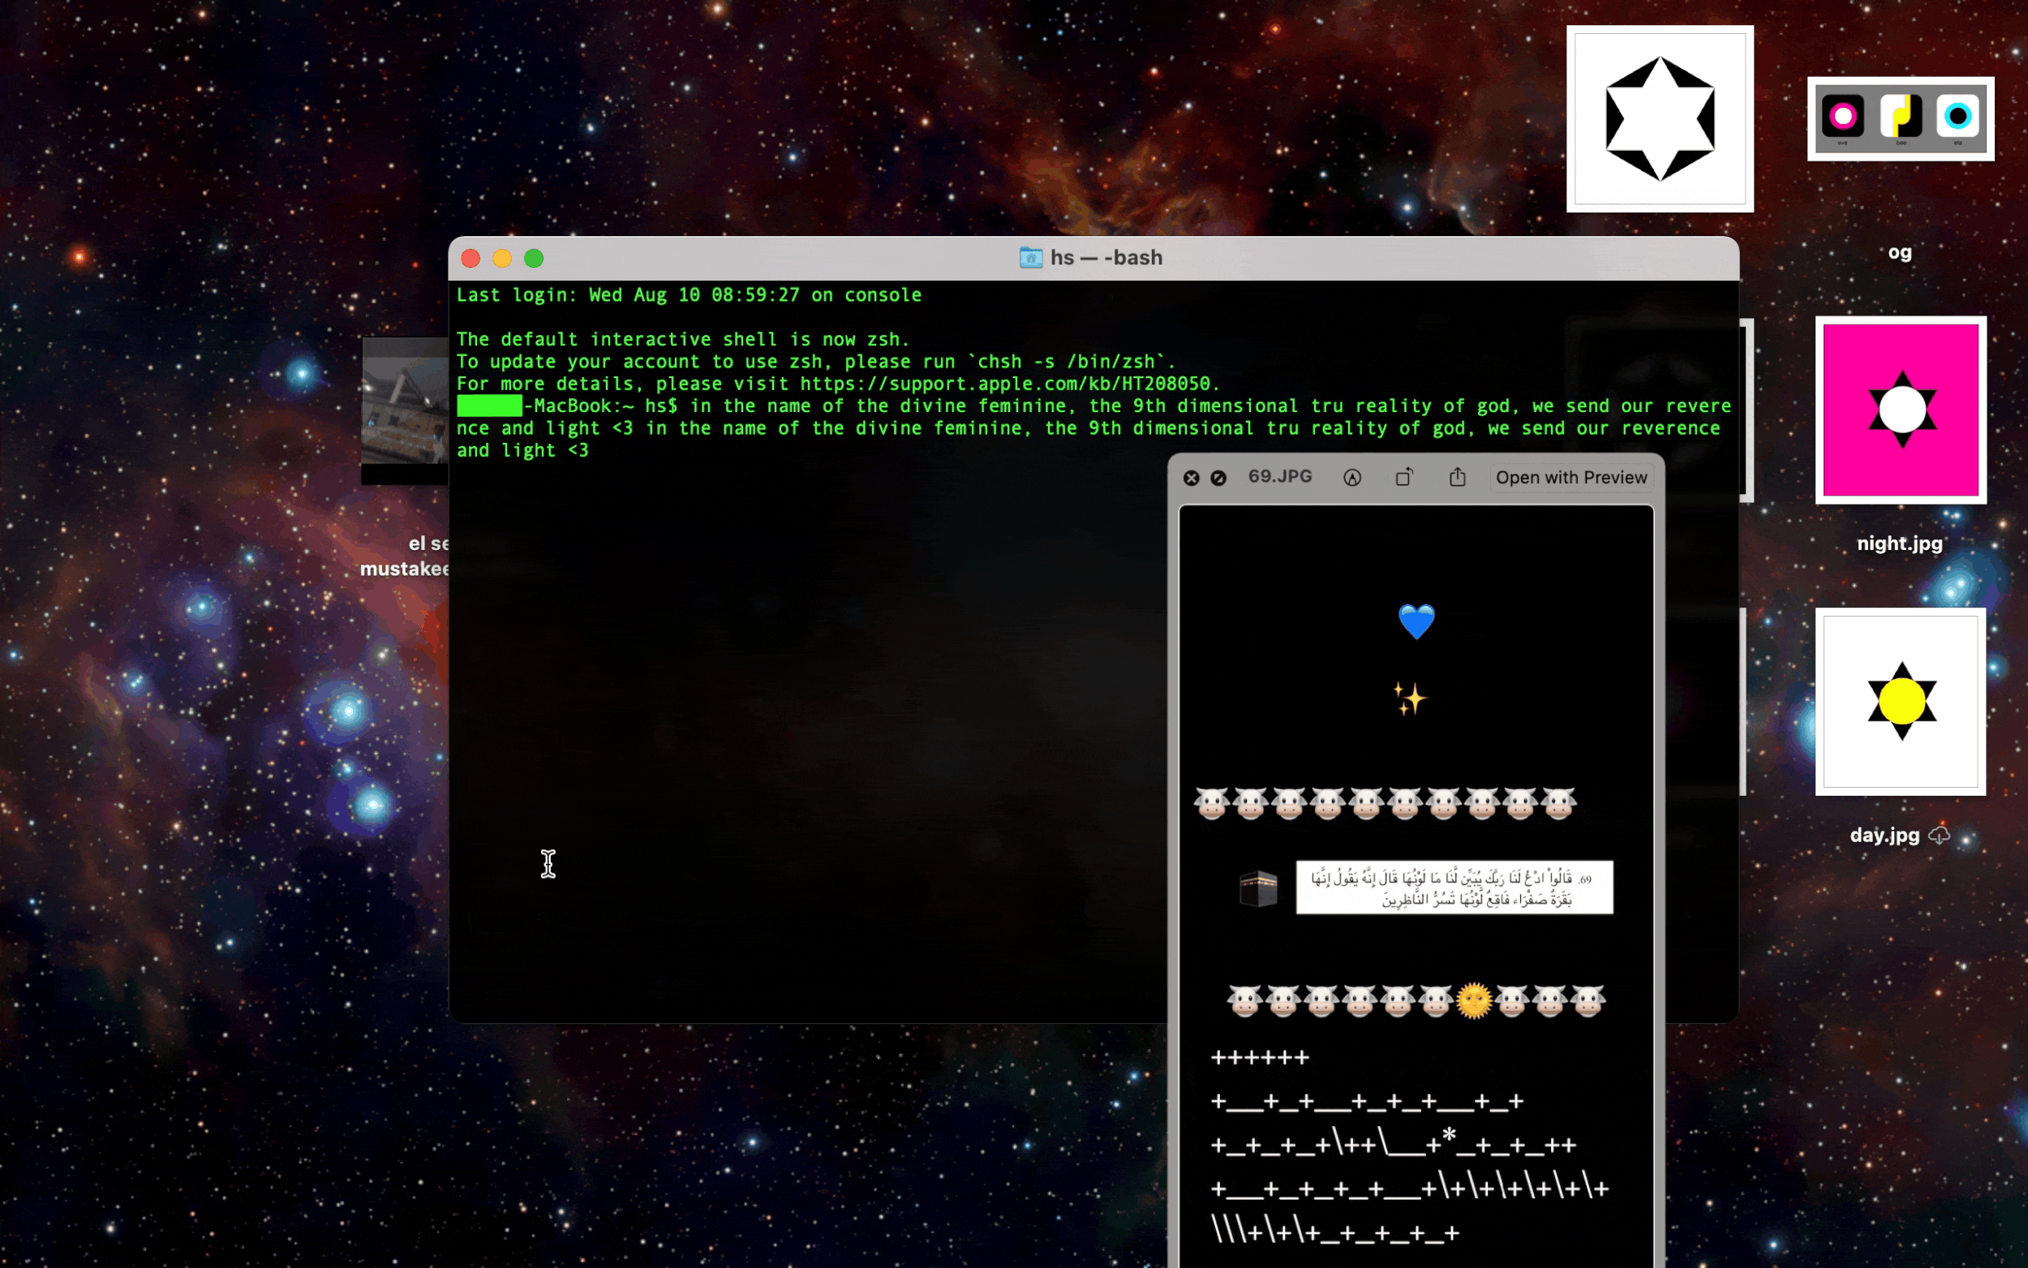Select the day.jpg desktop file
2028x1268 pixels.
(1900, 701)
